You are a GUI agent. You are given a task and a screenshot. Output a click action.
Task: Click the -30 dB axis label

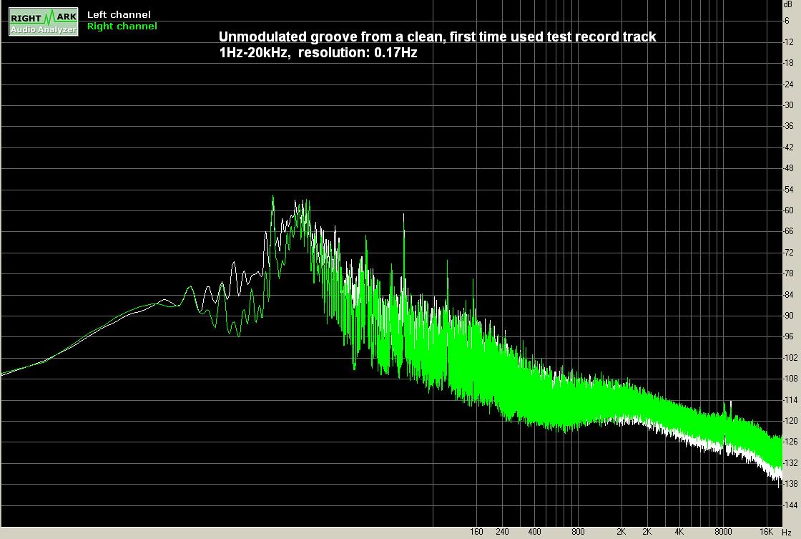pyautogui.click(x=789, y=105)
